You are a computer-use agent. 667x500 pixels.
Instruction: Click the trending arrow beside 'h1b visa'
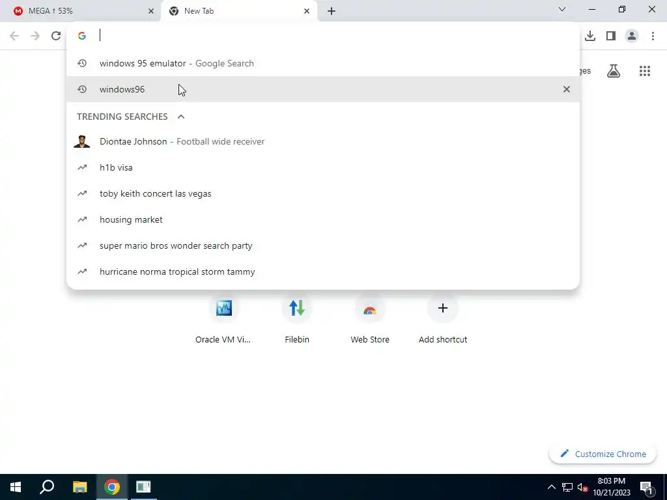[81, 167]
